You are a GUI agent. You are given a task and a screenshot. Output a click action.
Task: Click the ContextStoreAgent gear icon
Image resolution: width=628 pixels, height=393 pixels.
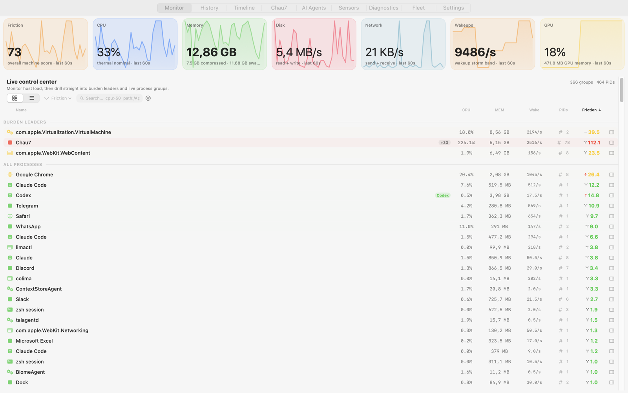point(10,289)
